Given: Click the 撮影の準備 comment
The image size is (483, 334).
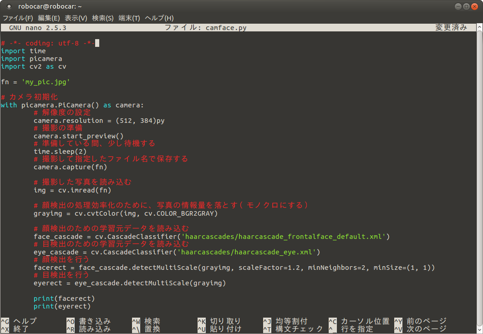Looking at the screenshot, I should (x=58, y=128).
